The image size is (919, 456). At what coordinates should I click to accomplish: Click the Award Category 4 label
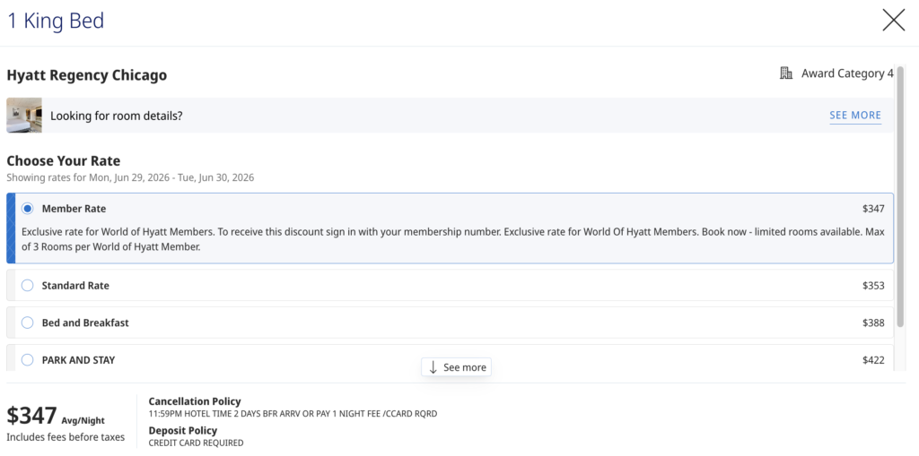pyautogui.click(x=847, y=73)
